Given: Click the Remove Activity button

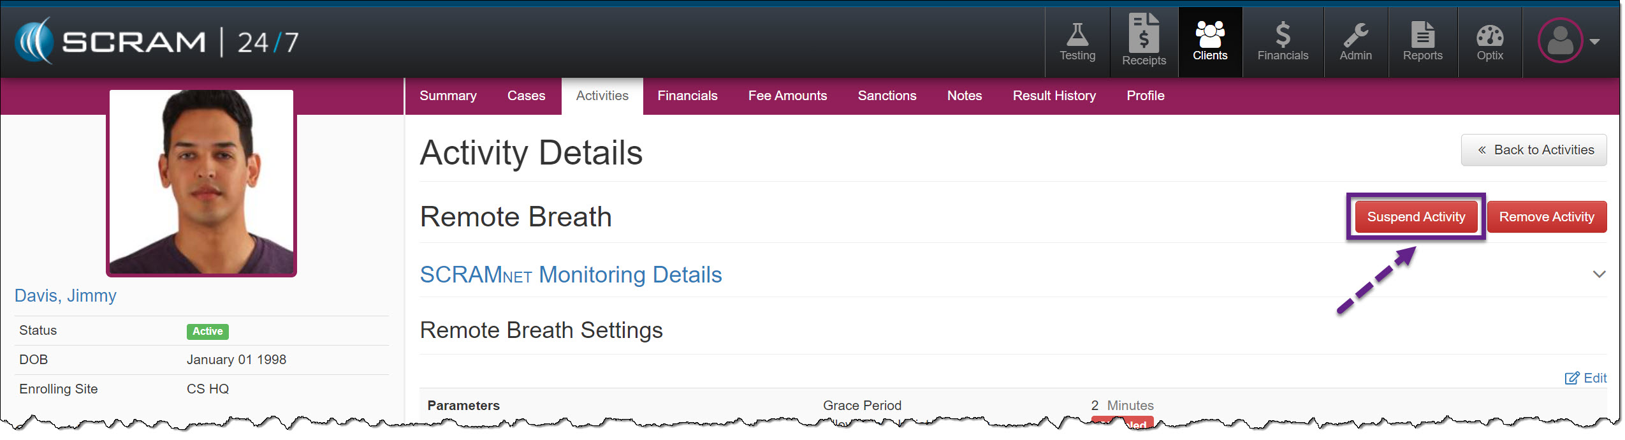Looking at the screenshot, I should [x=1546, y=217].
